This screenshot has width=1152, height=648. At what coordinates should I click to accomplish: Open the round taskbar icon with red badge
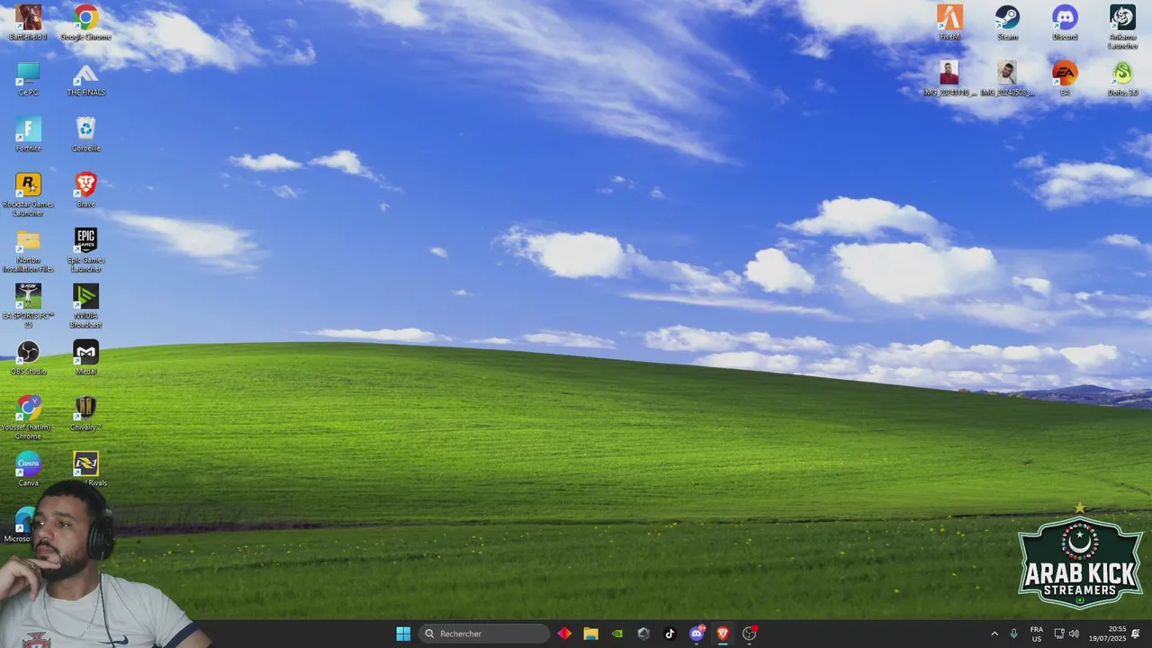(749, 634)
